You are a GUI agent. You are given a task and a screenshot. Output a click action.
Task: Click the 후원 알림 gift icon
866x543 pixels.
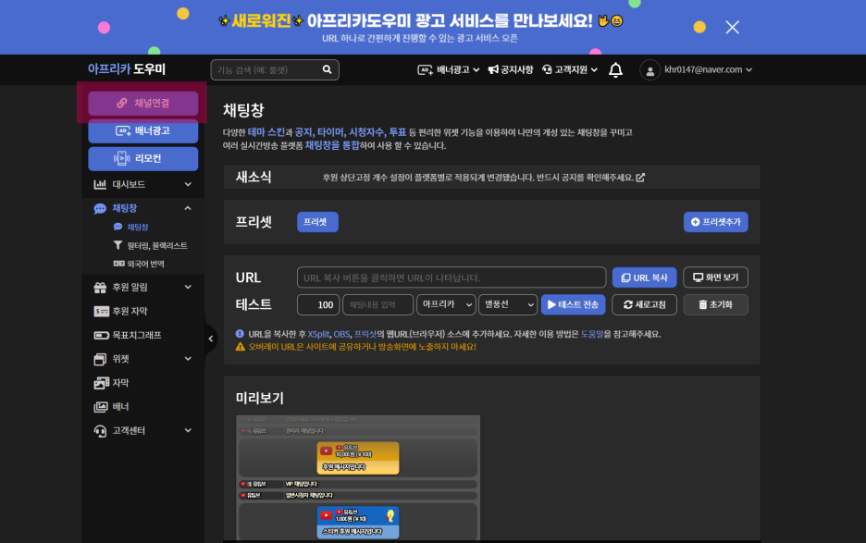pyautogui.click(x=100, y=288)
